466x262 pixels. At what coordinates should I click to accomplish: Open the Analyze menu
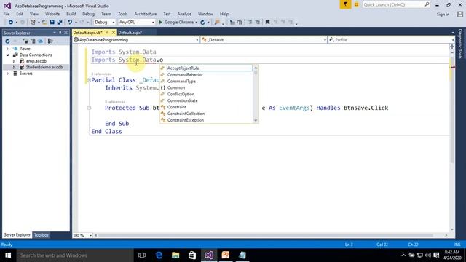184,14
